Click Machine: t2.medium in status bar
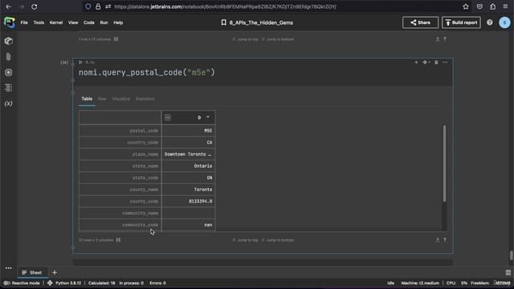The image size is (514, 289). click(x=420, y=283)
